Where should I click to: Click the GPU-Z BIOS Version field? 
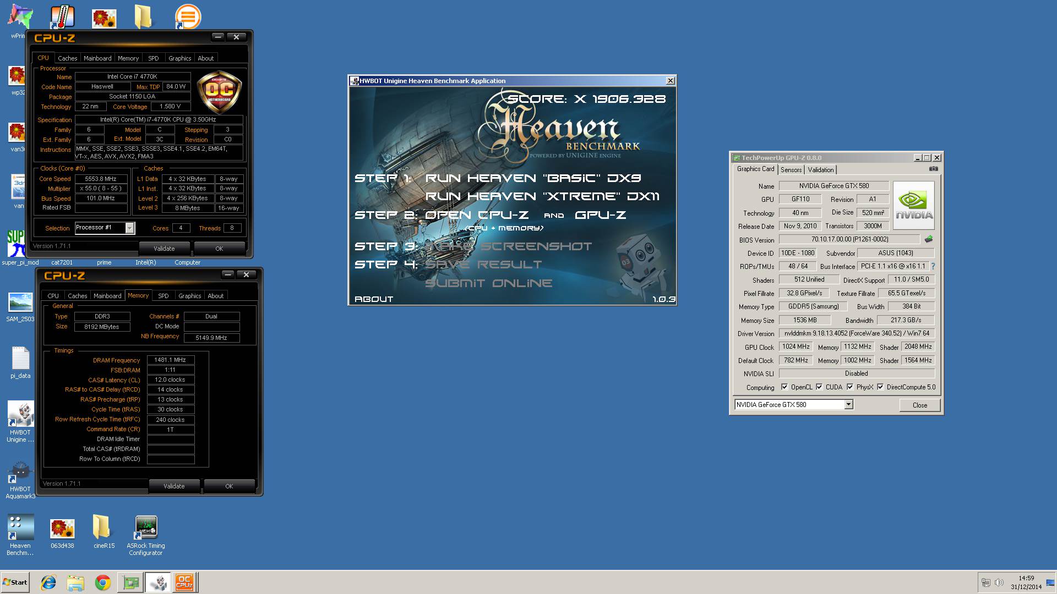849,239
